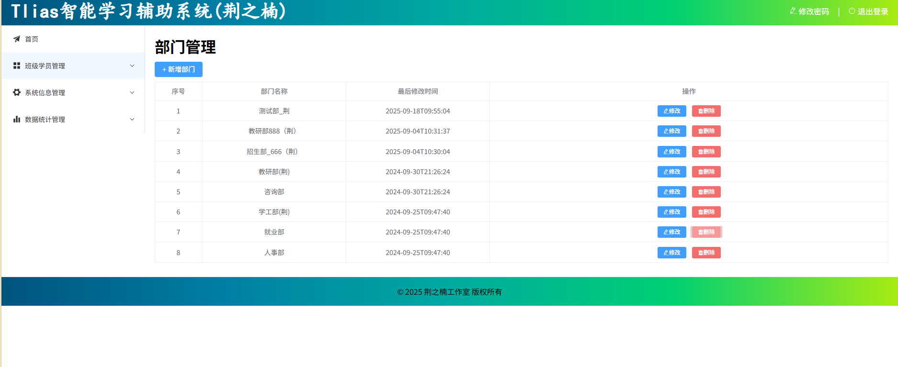Click the edit pencil icon for 人事部 row

click(666, 253)
